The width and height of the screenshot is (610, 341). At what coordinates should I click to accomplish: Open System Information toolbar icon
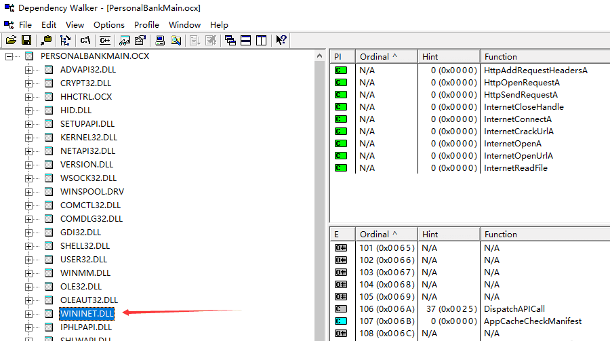pos(160,40)
